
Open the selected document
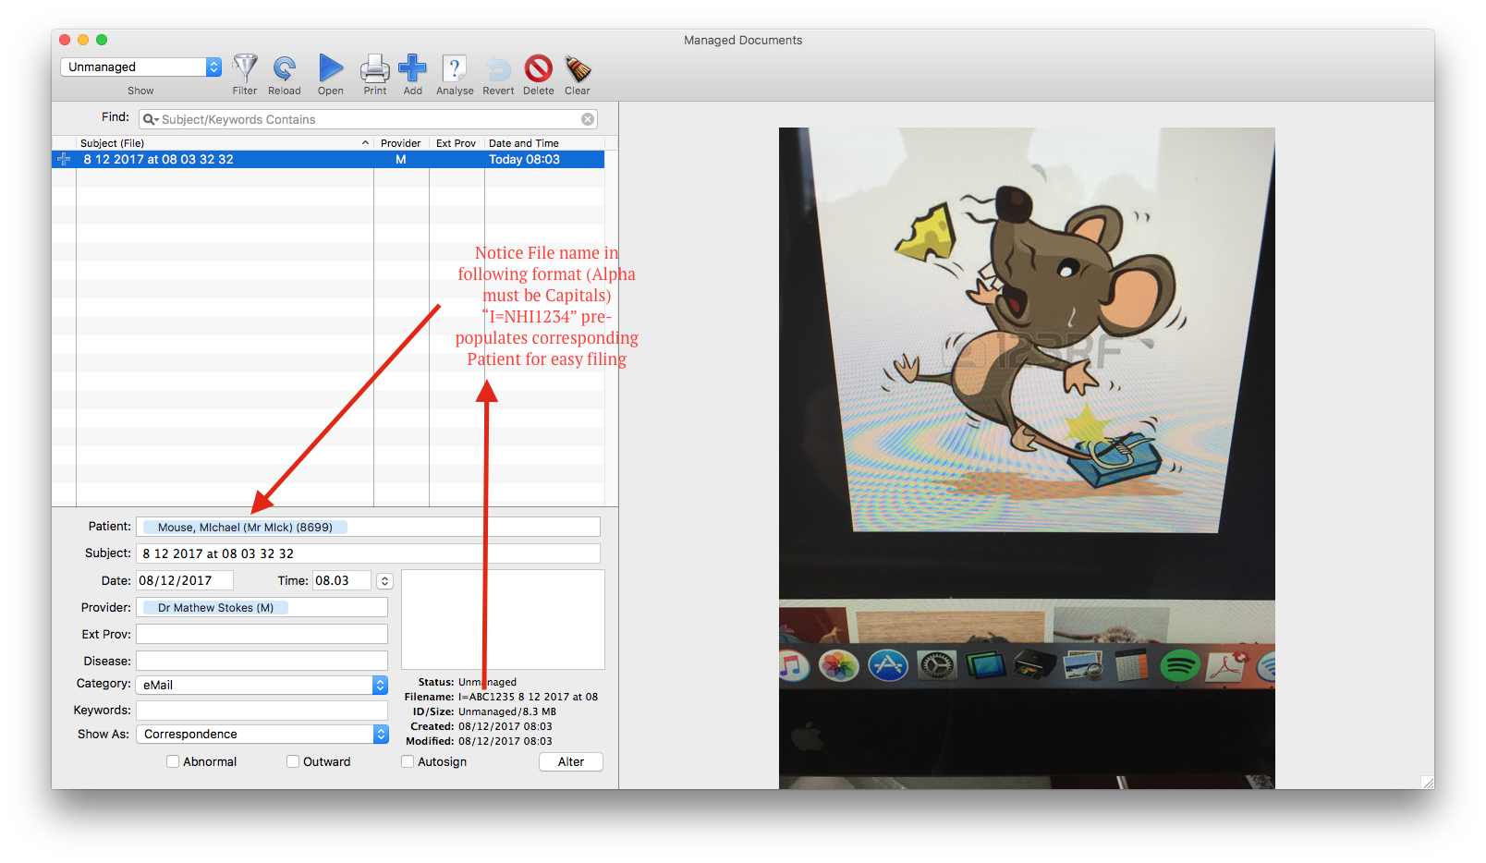click(x=331, y=67)
